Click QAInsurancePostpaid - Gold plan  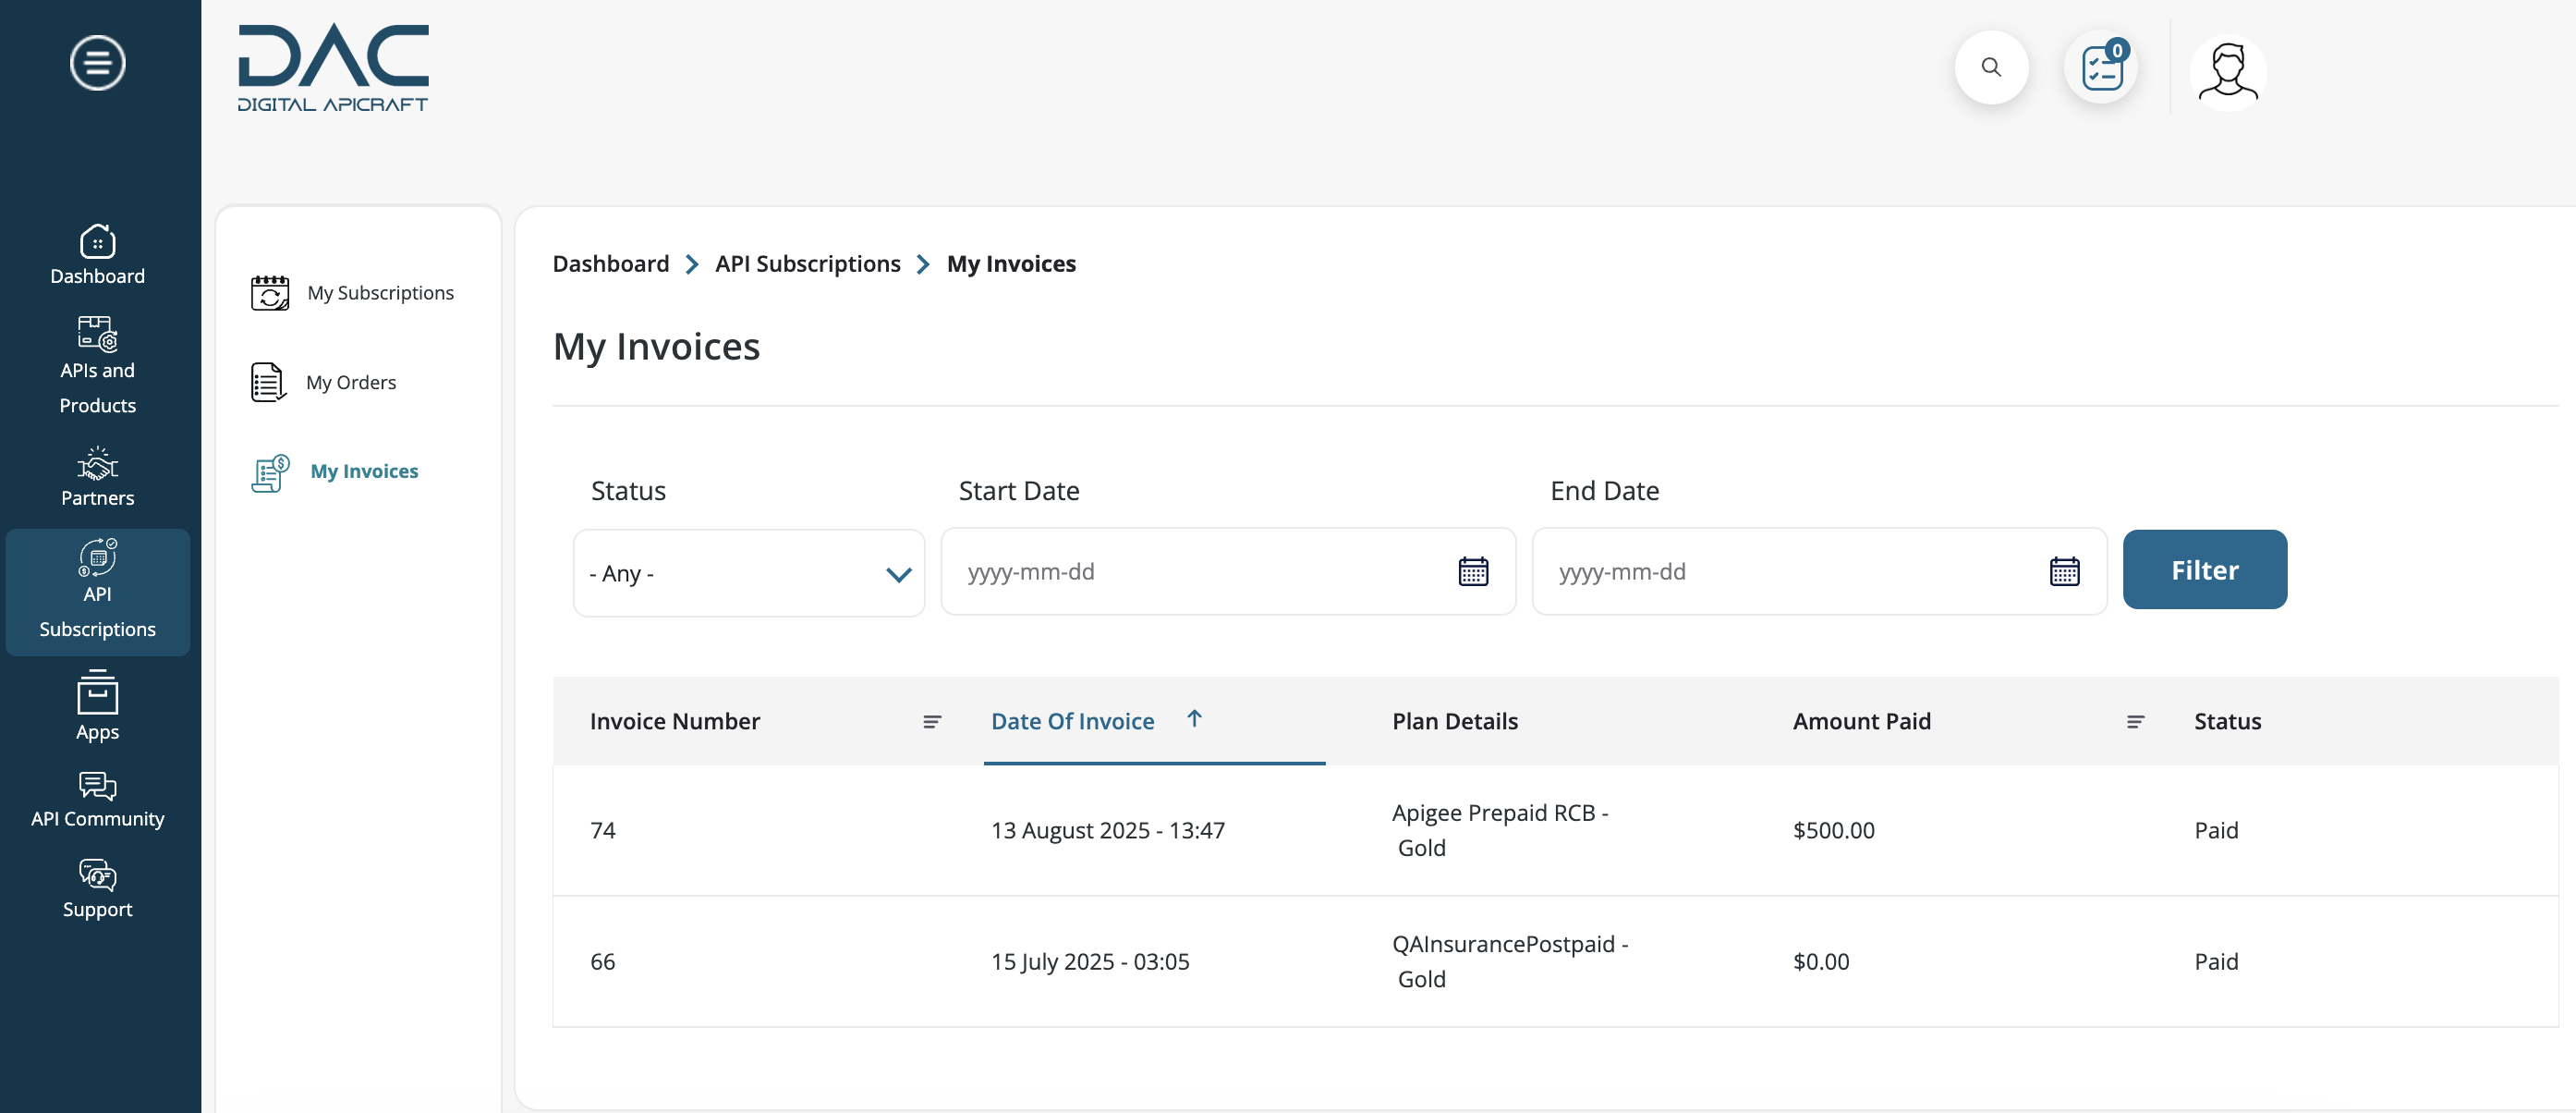1510,960
